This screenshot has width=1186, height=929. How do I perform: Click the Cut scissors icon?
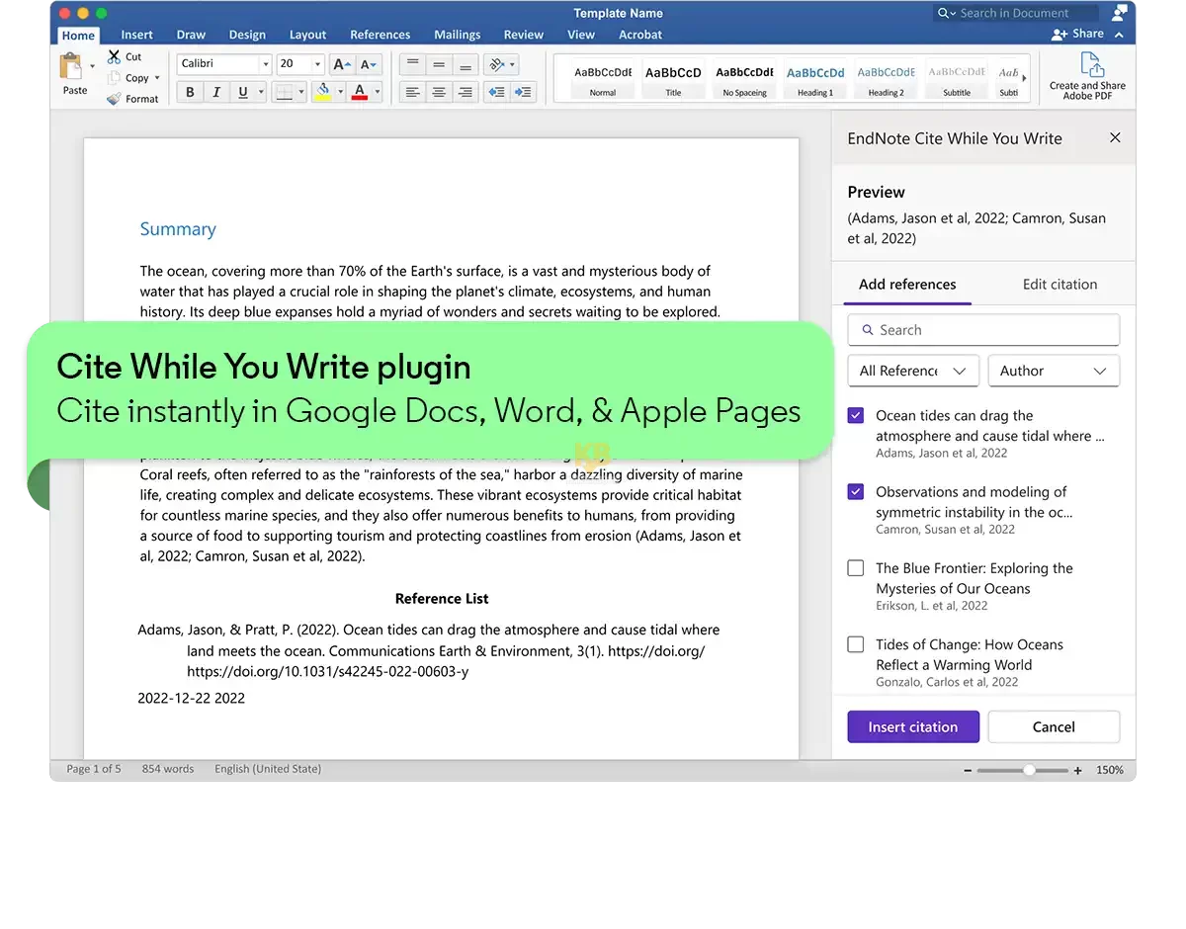[115, 57]
